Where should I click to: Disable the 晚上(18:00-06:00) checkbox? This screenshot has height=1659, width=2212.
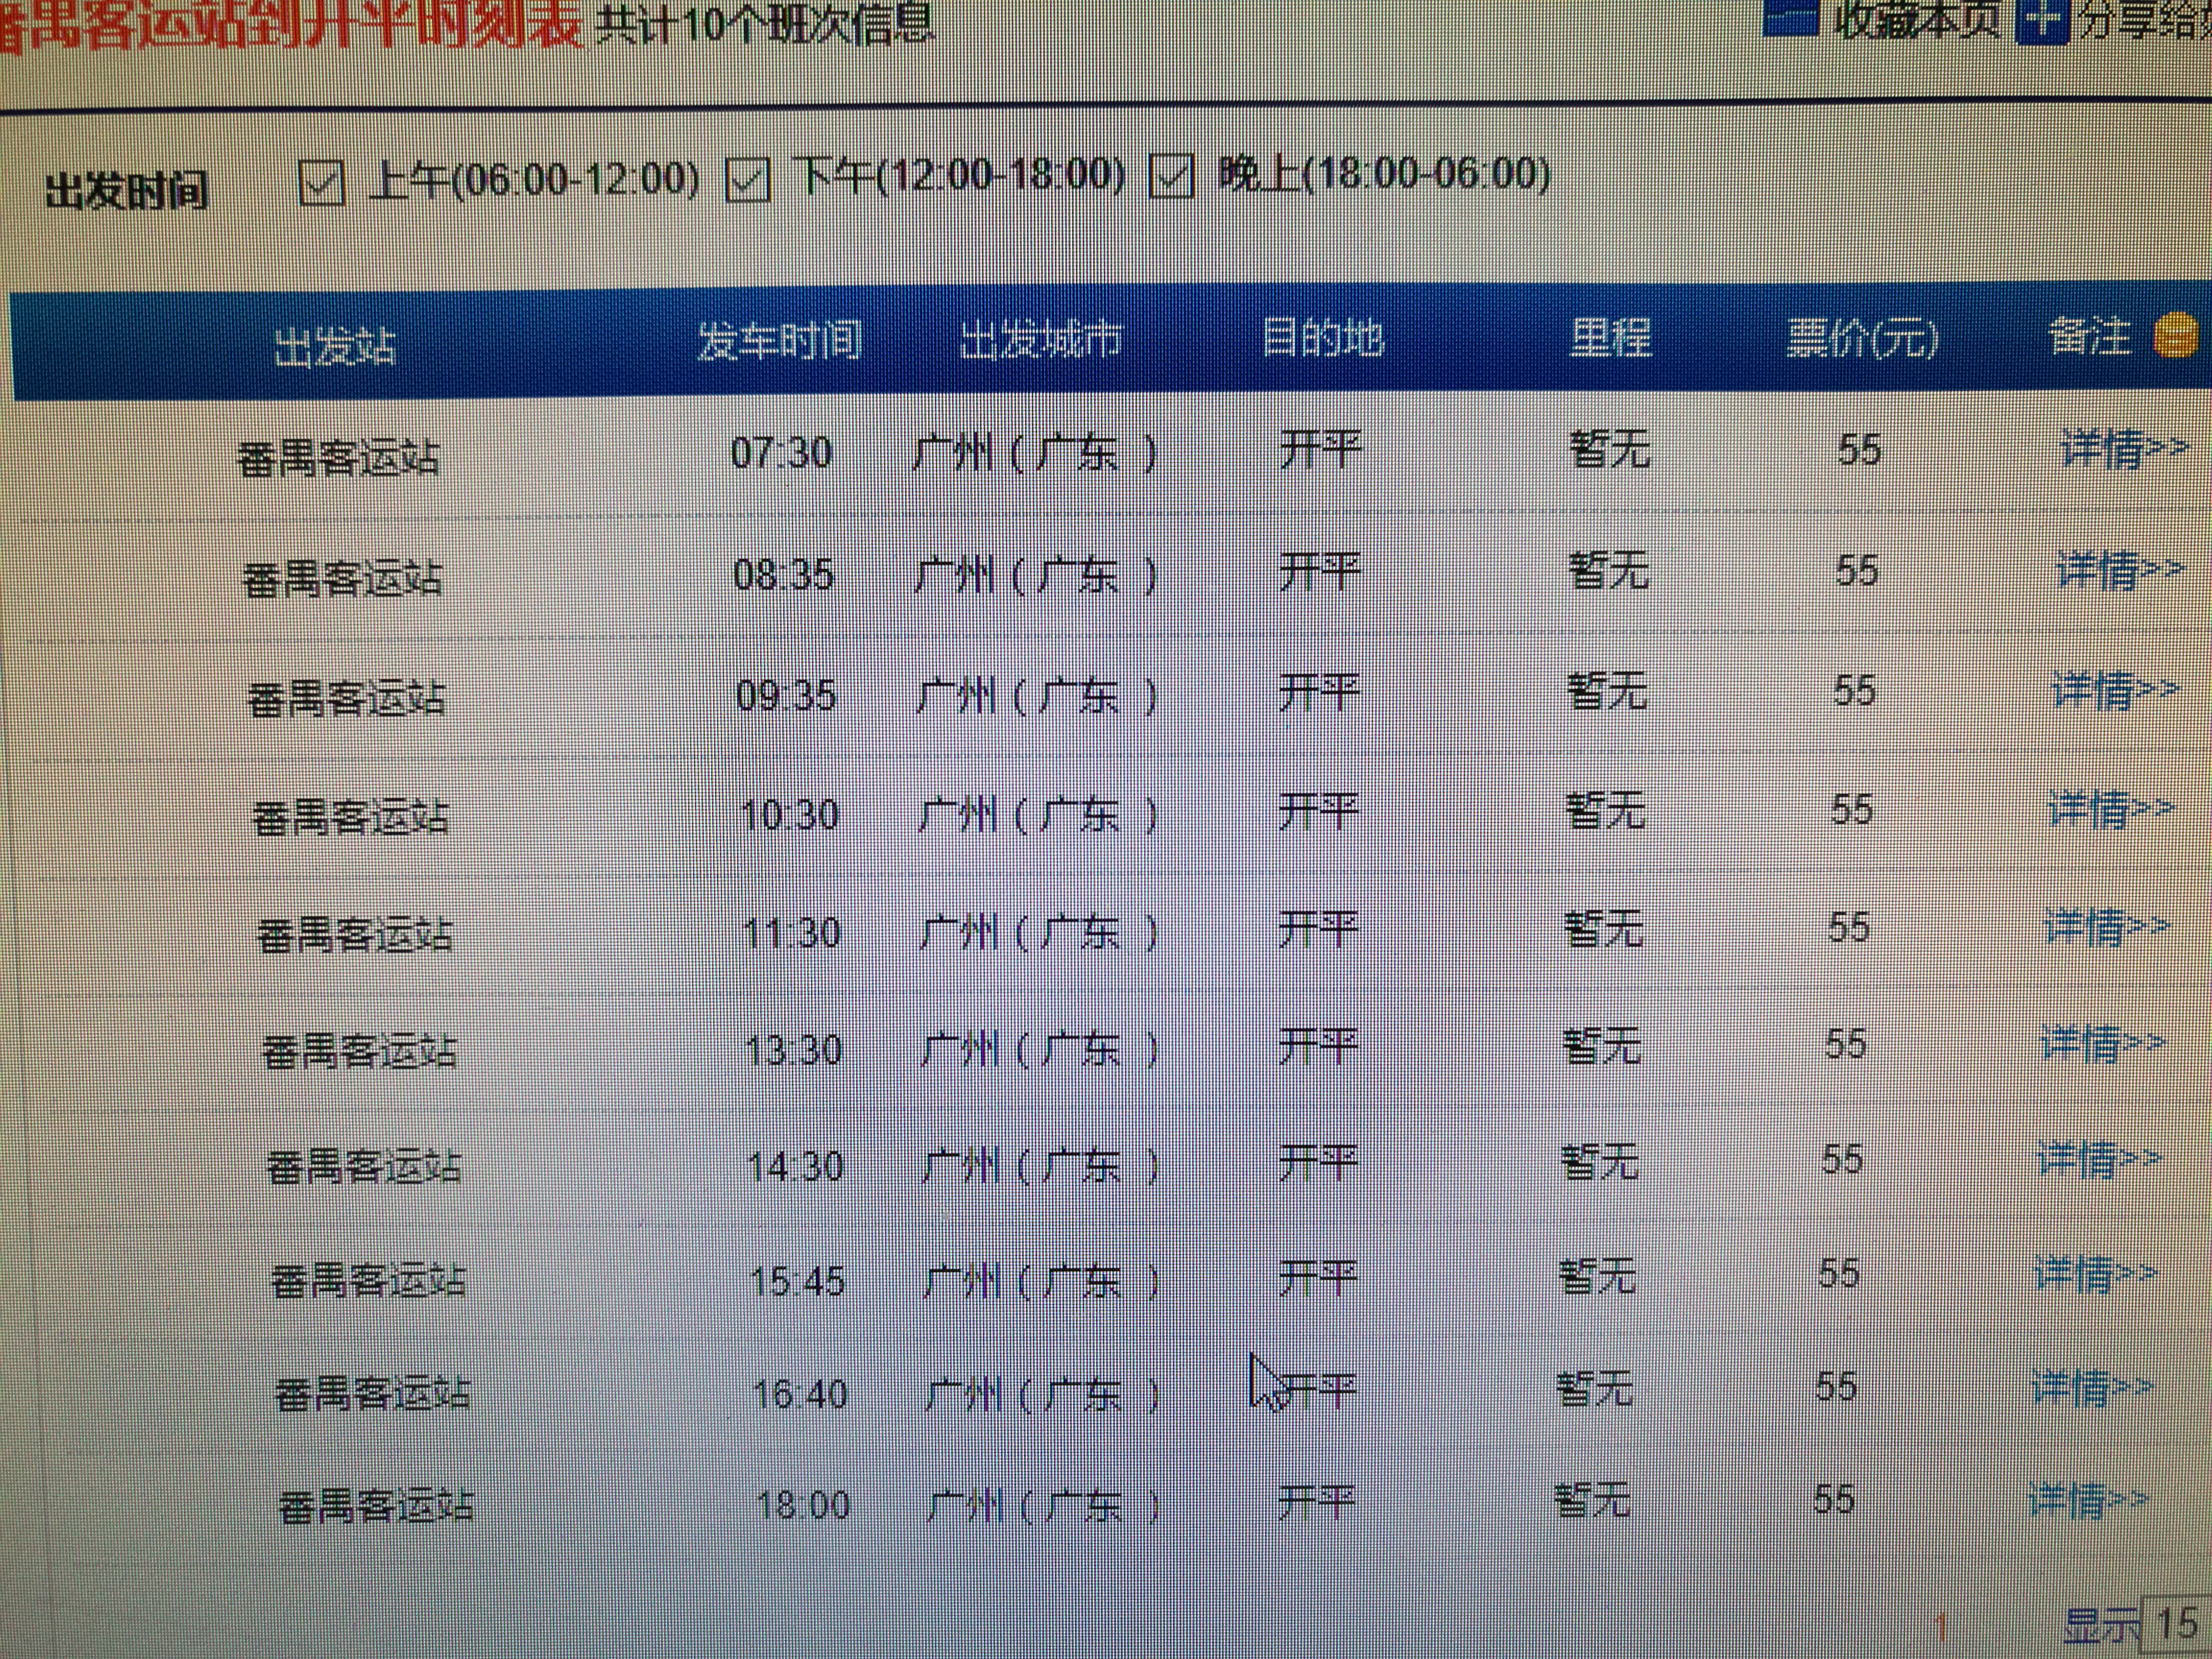[1171, 177]
